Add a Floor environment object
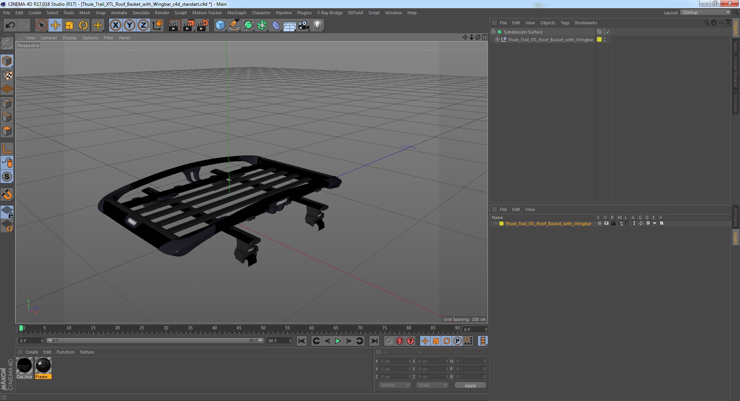 tap(289, 25)
